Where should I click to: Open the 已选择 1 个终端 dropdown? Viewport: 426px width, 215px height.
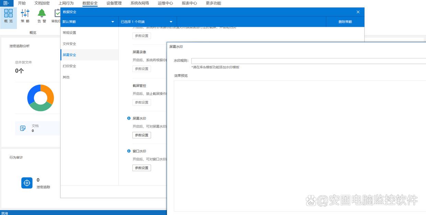point(171,22)
